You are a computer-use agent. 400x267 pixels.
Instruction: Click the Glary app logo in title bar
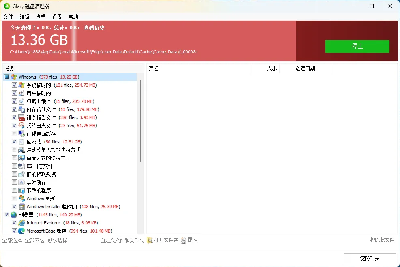coord(7,6)
